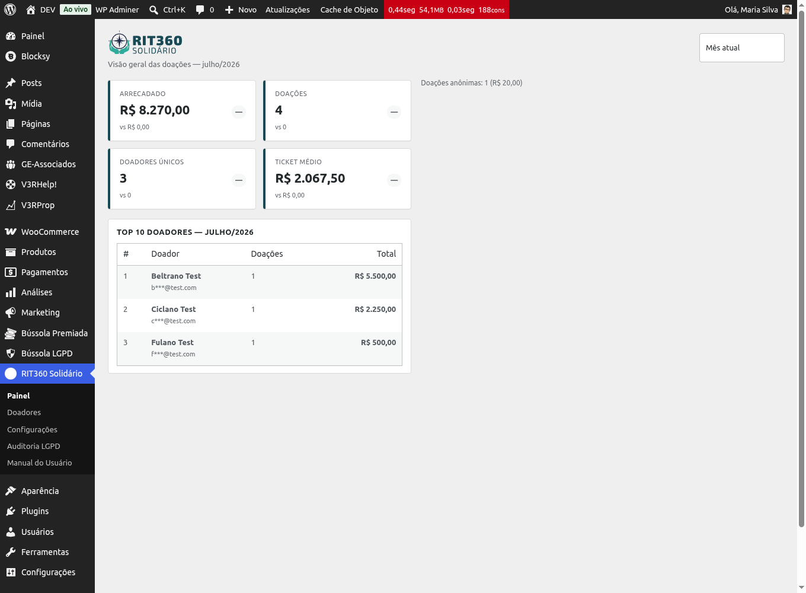Select the Painel submenu item under RIT360
Image resolution: width=806 pixels, height=593 pixels.
click(18, 396)
